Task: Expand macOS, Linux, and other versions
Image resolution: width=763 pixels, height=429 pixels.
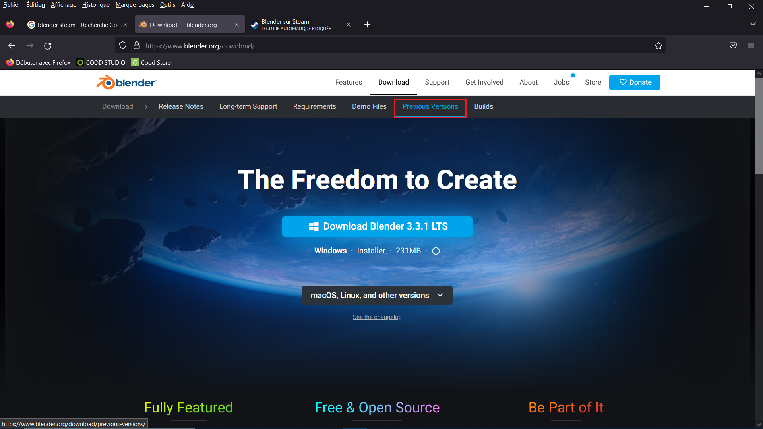Action: coord(377,295)
